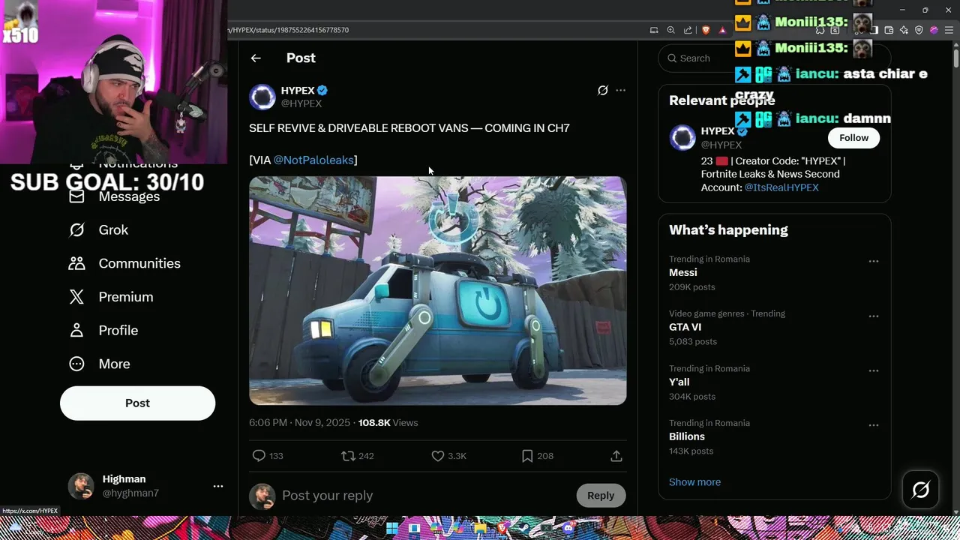
Task: Click the browser profile avatar icon
Action: [934, 30]
